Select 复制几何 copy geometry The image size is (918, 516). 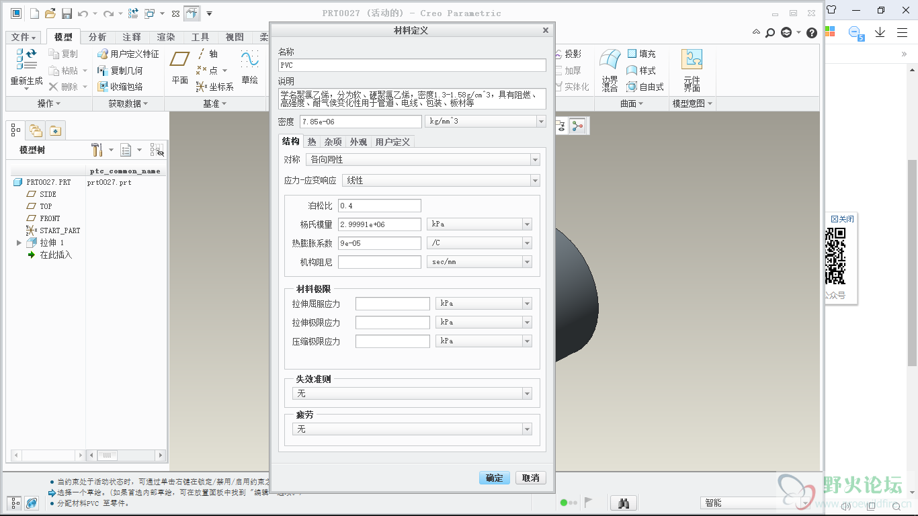pos(120,71)
